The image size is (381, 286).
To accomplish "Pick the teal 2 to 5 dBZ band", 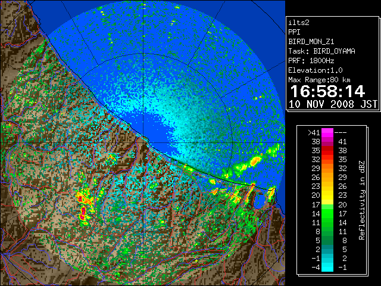I will (327, 249).
